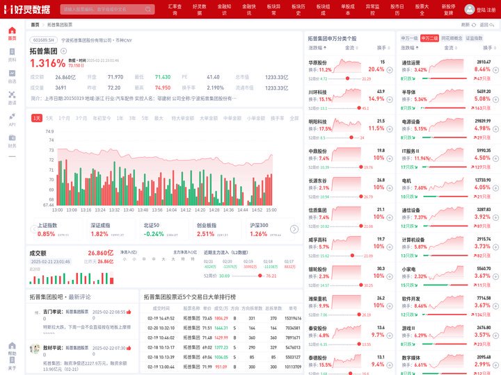
Task: Open the 汇率查询 menu item
Action: tap(175, 10)
